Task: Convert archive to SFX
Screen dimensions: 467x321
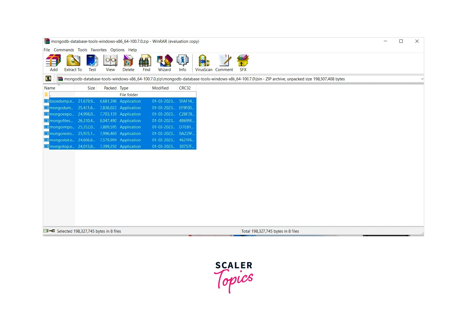Action: [243, 63]
